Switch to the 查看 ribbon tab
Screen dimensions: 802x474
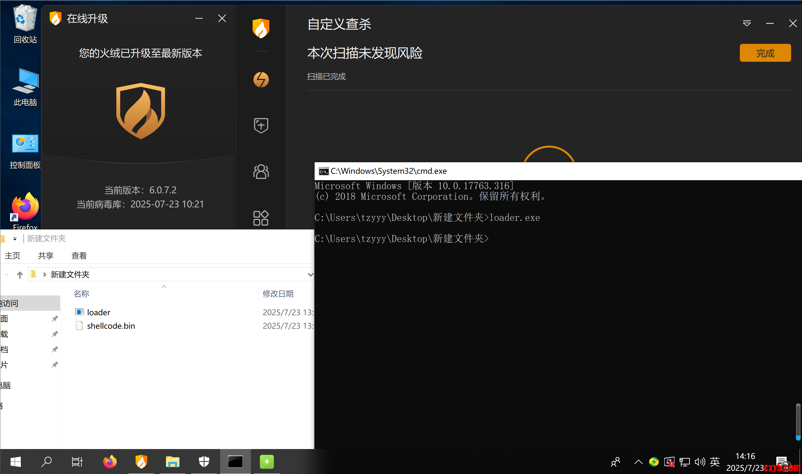coord(79,256)
